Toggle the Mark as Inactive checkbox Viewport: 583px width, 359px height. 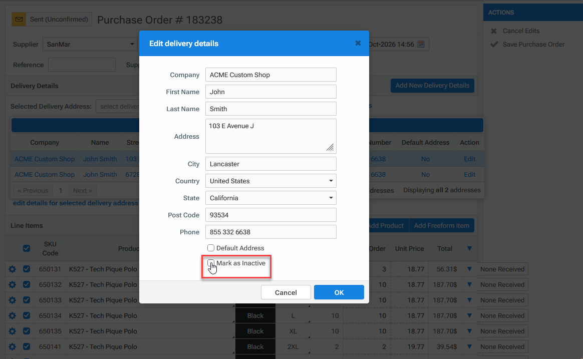211,263
